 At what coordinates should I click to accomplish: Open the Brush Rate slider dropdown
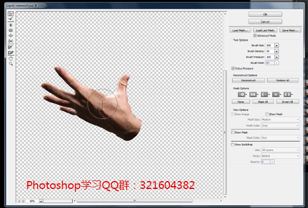click(277, 63)
